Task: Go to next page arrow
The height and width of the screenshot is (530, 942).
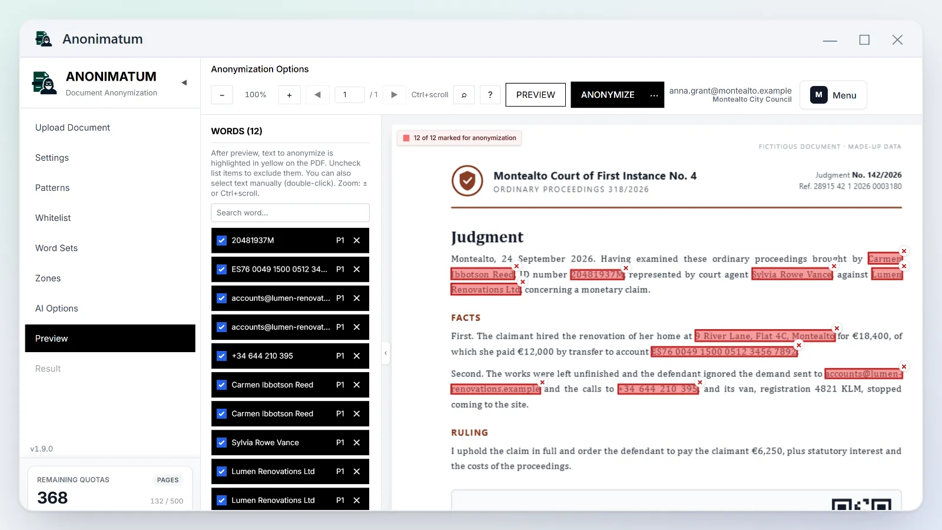Action: 394,95
